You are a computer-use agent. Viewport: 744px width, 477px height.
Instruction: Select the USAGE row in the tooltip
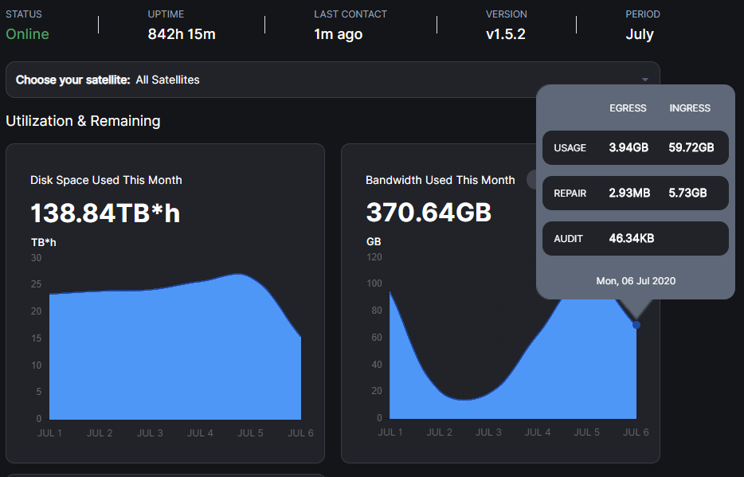(636, 147)
